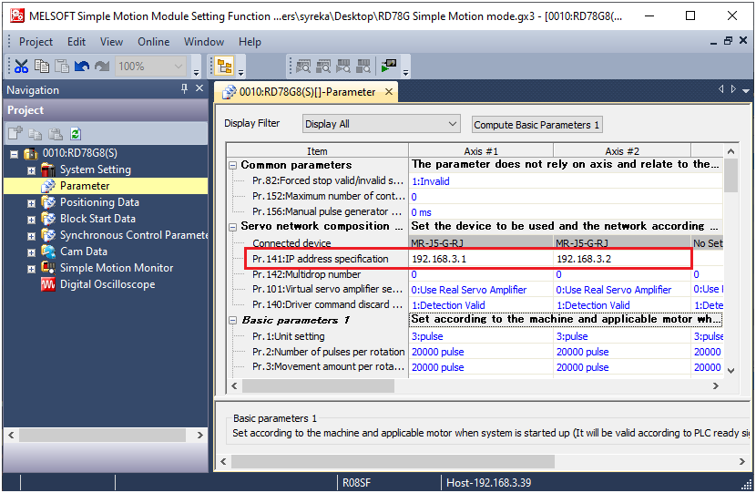Click the tab list dropdown arrow
This screenshot has width=756, height=493.
(x=746, y=90)
